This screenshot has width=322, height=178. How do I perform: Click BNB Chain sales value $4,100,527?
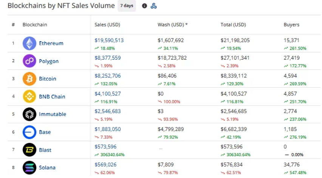(x=108, y=94)
